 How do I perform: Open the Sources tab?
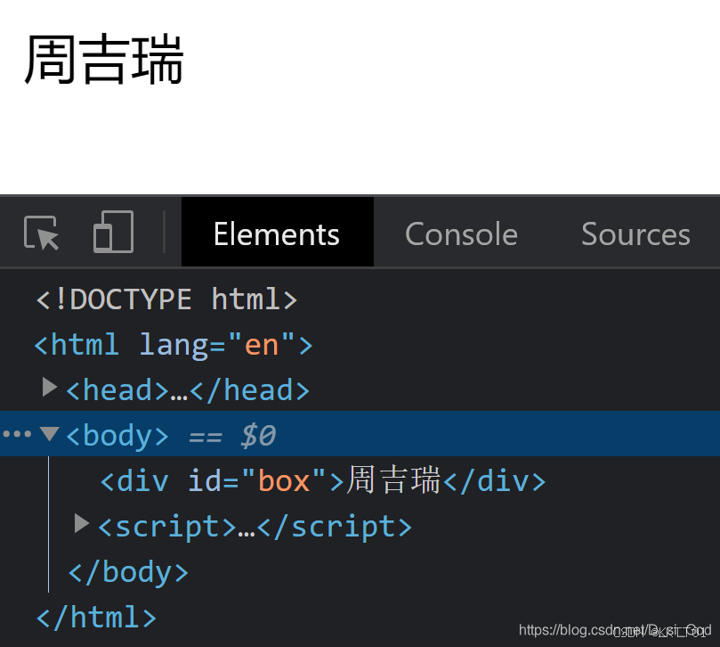click(x=635, y=233)
